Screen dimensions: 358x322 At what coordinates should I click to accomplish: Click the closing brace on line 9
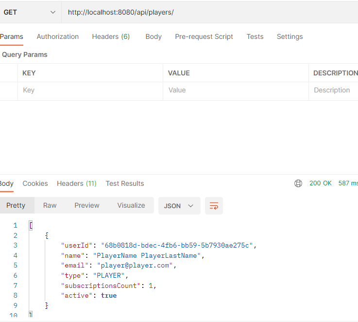47,305
